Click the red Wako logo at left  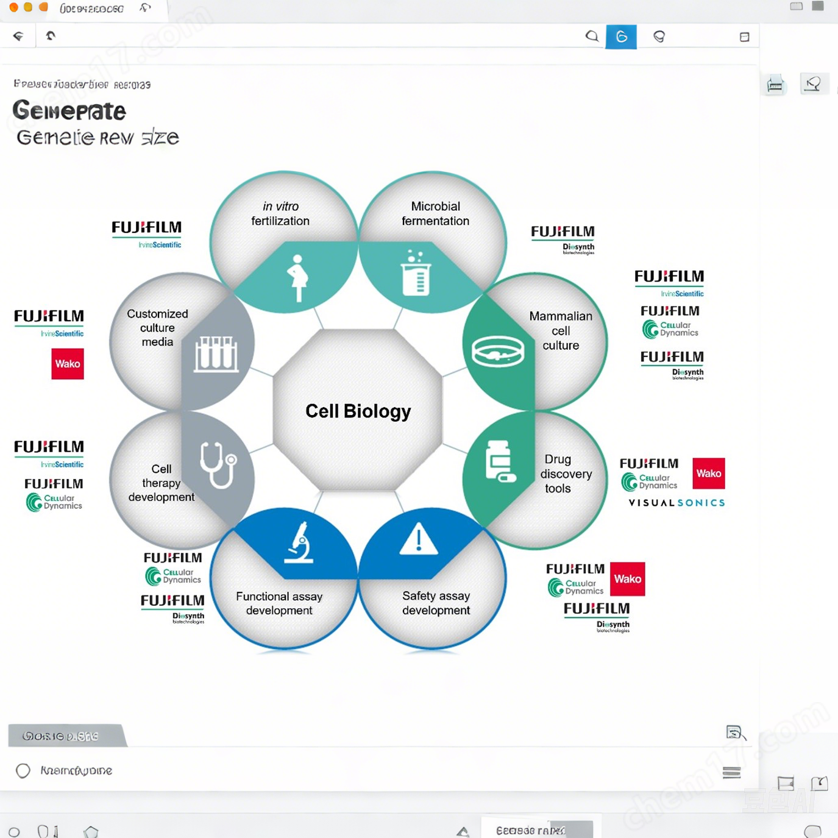click(x=68, y=364)
